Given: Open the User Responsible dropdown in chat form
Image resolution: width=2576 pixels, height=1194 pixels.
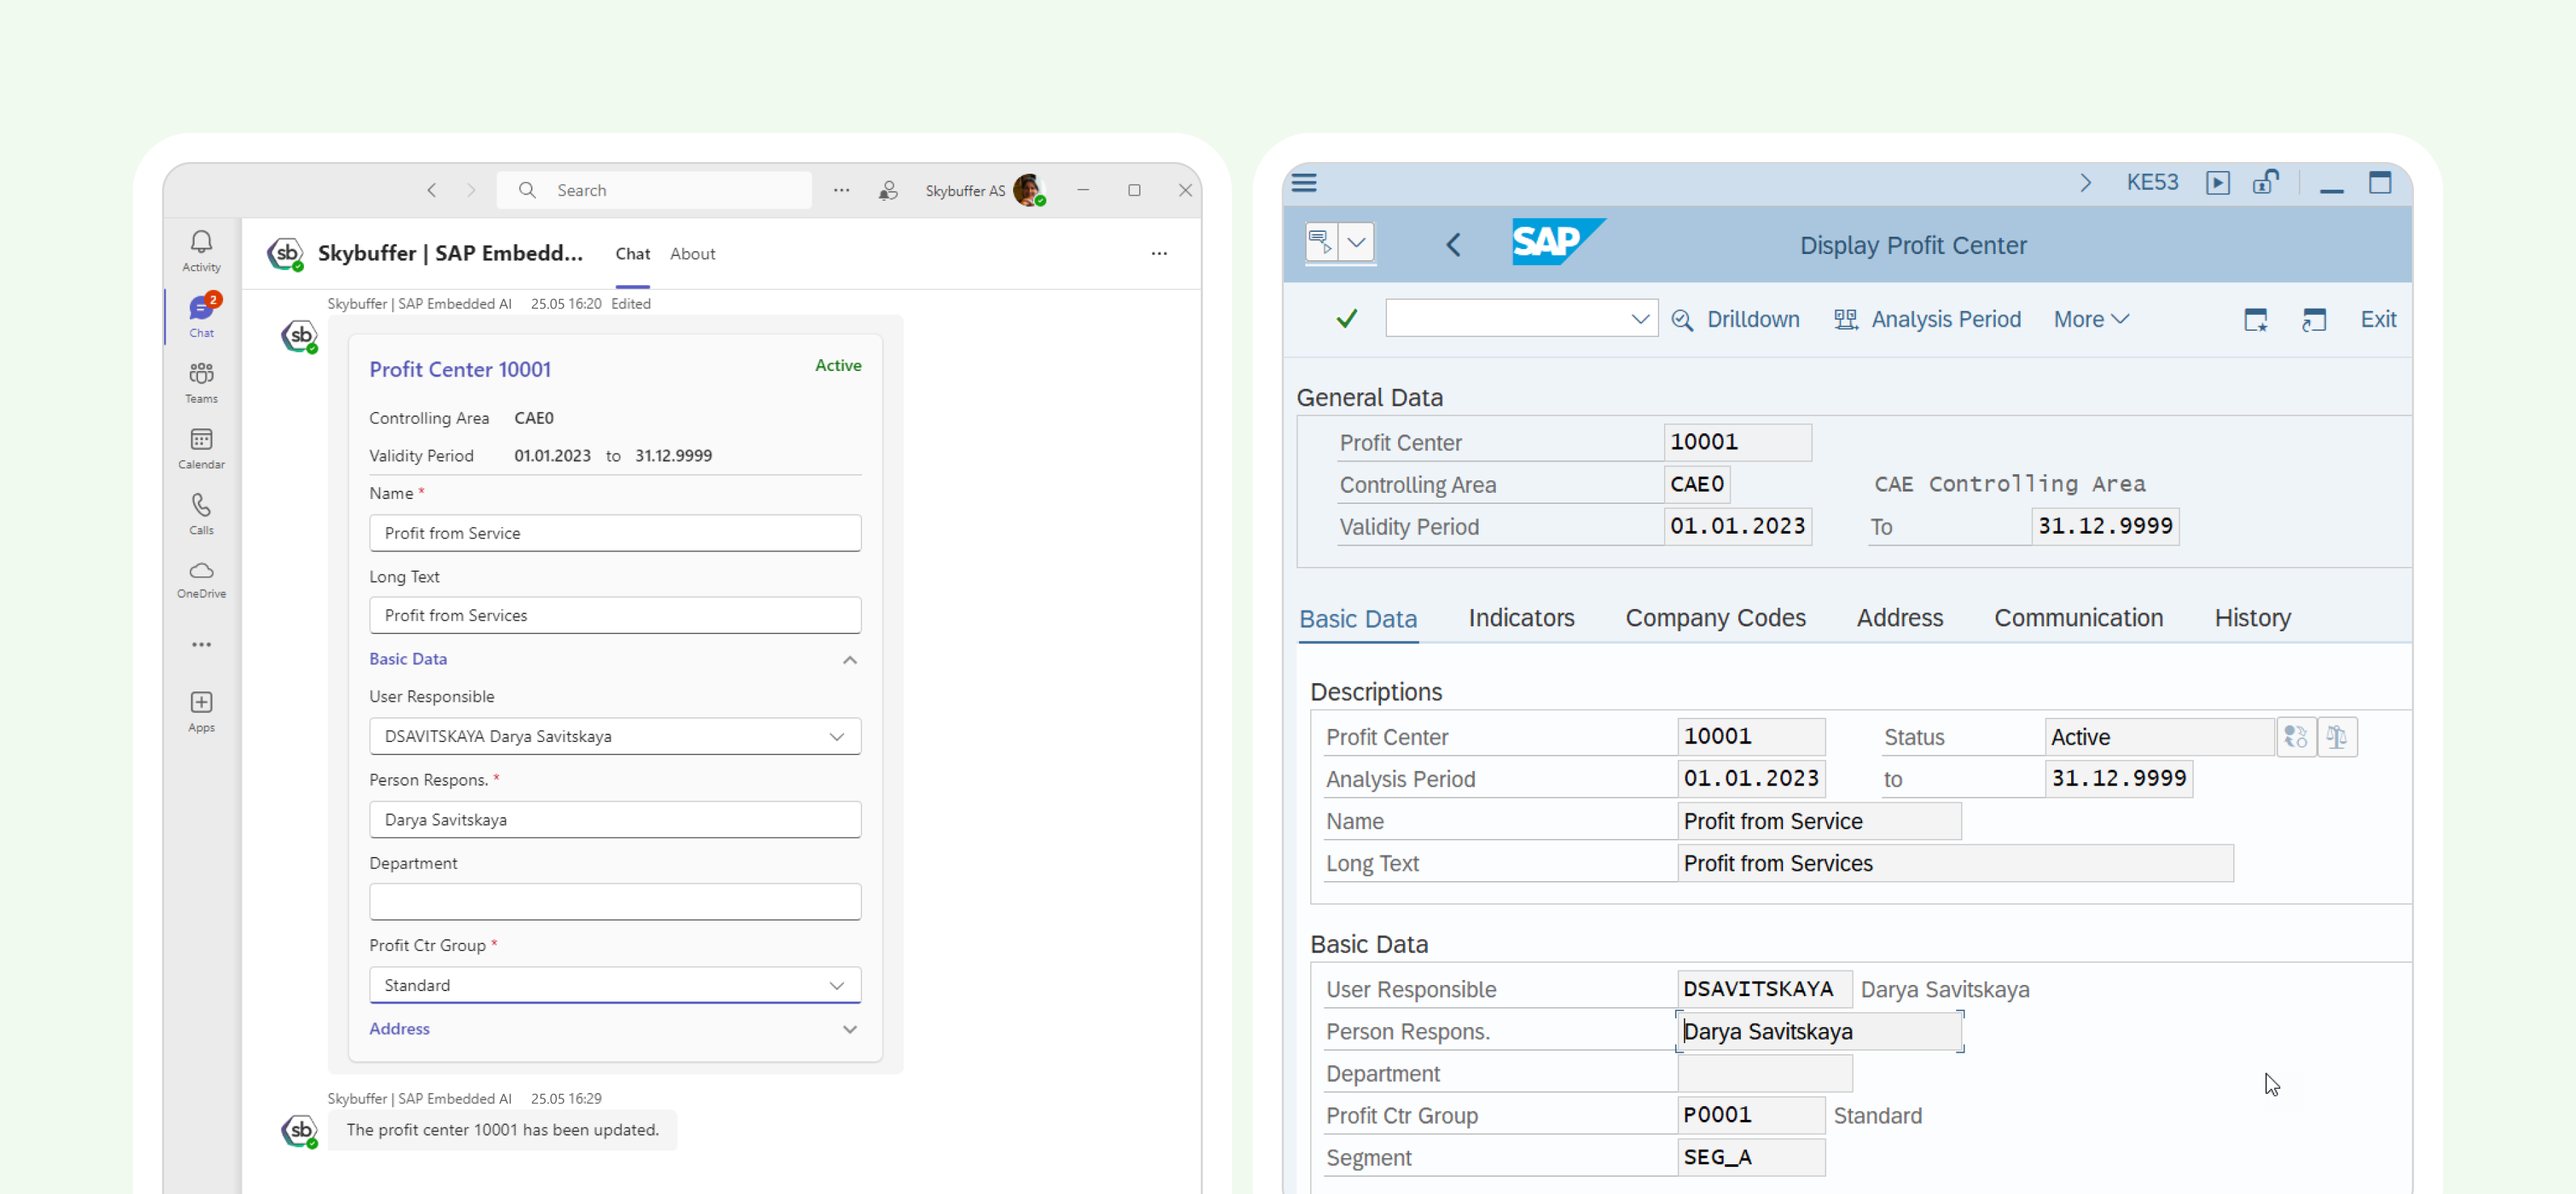Looking at the screenshot, I should [x=838, y=736].
